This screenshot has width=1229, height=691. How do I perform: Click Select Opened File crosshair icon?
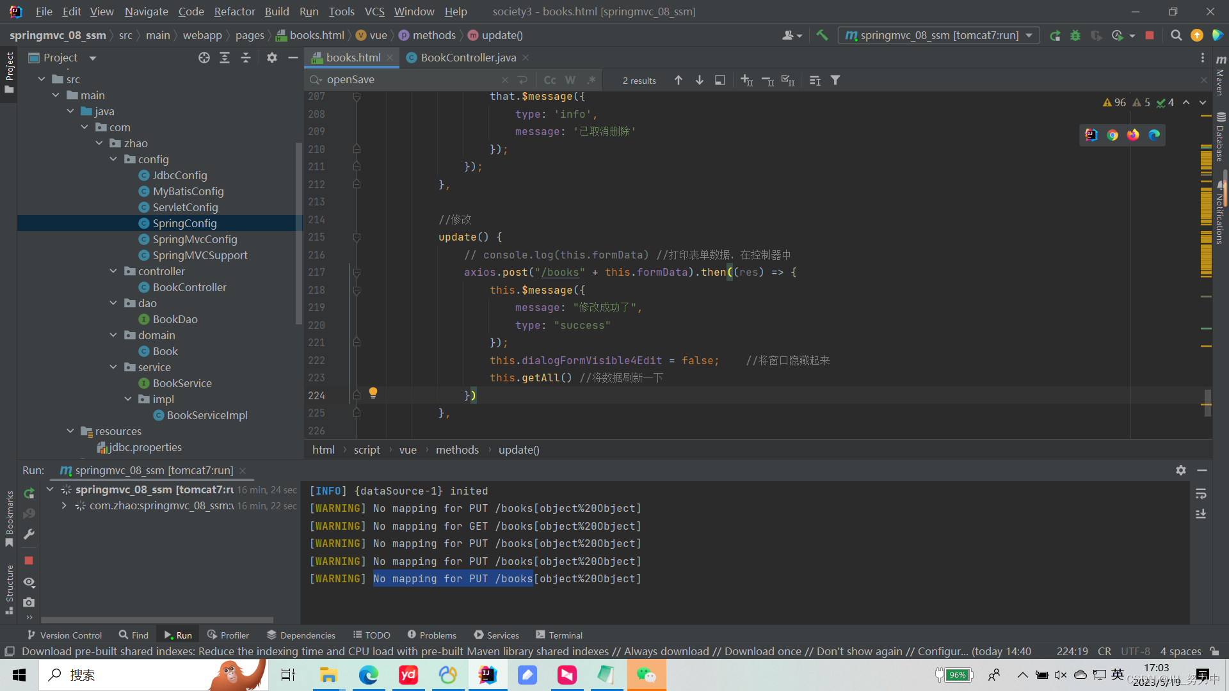click(x=204, y=58)
